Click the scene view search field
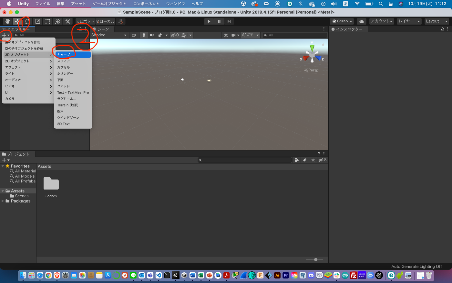This screenshot has width=452, height=283. pyautogui.click(x=294, y=35)
